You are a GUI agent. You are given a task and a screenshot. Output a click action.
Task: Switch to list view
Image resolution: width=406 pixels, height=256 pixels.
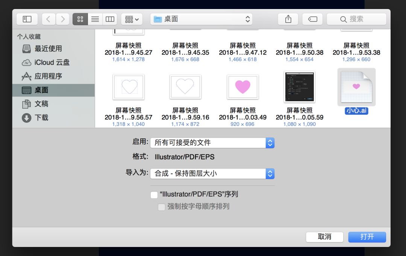pos(95,19)
